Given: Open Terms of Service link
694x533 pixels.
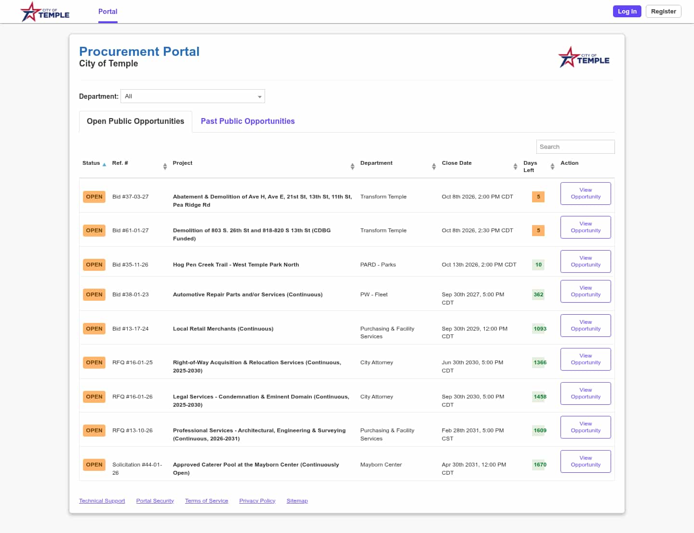Looking at the screenshot, I should 206,501.
